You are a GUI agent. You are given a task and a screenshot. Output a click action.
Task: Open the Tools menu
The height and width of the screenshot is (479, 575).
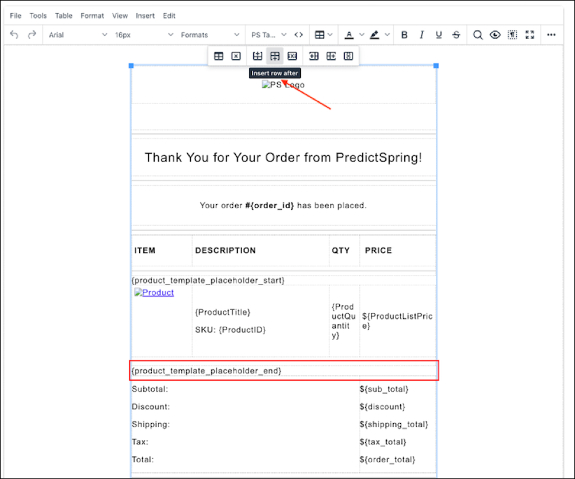(38, 16)
